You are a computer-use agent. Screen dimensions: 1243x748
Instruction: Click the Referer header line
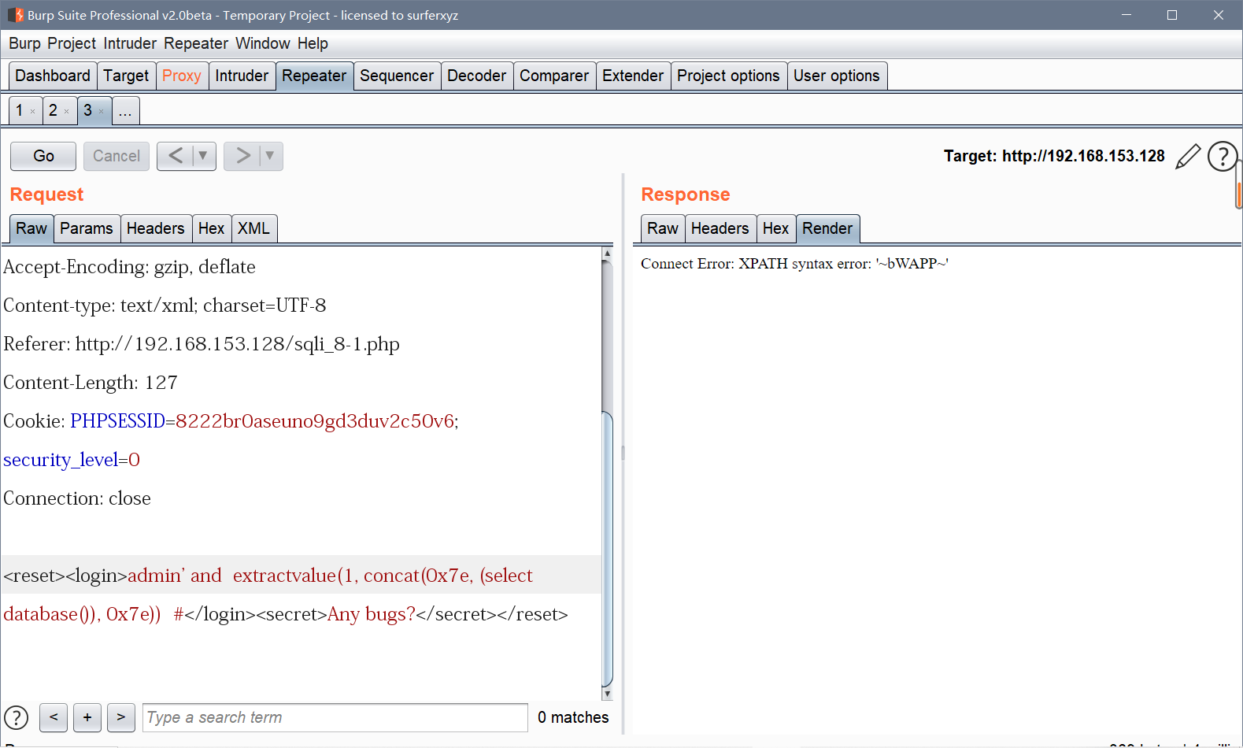tap(202, 344)
